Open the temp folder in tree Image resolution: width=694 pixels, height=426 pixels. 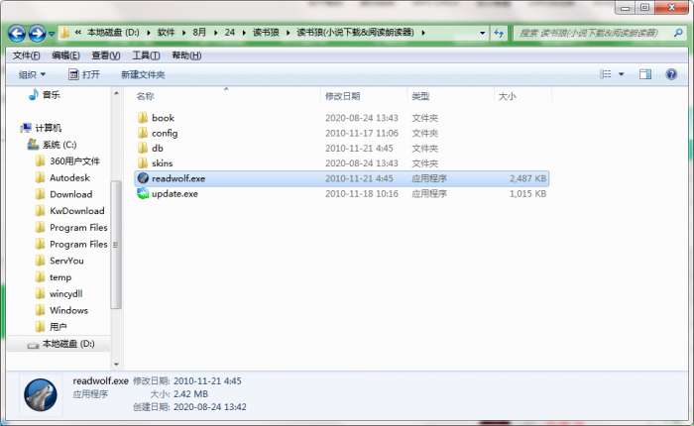click(x=60, y=277)
